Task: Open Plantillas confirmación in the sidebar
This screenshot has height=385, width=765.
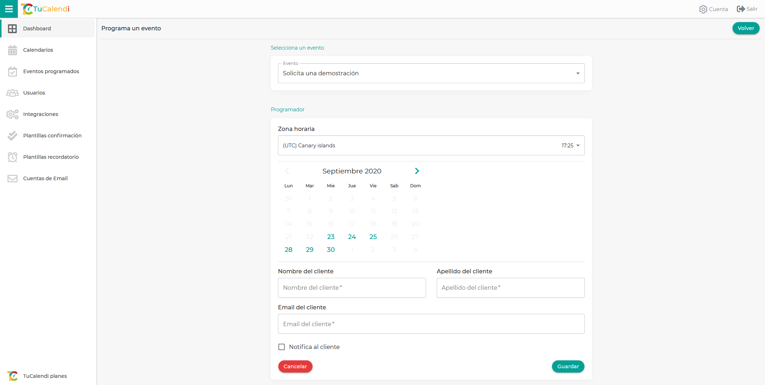Action: [x=48, y=136]
